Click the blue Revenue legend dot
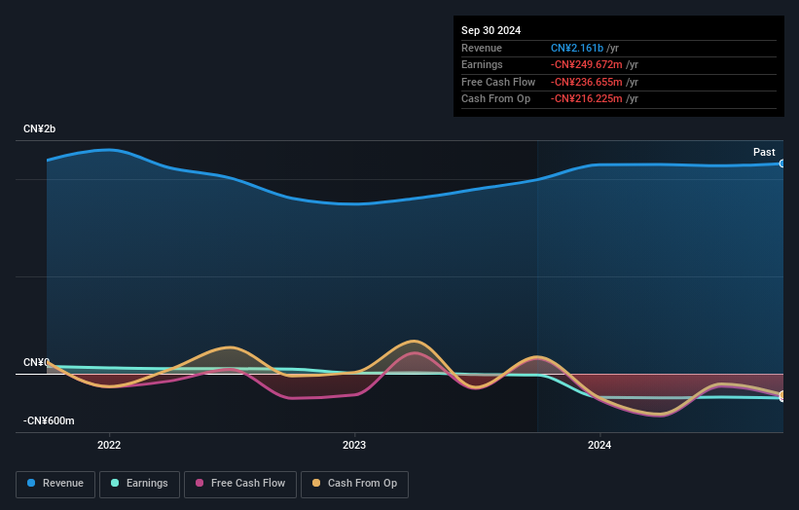Image resolution: width=799 pixels, height=510 pixels. tap(31, 483)
